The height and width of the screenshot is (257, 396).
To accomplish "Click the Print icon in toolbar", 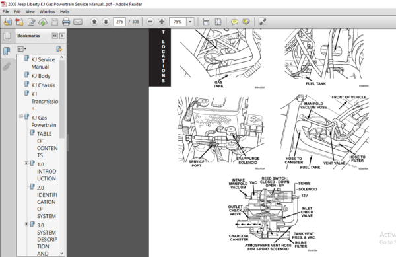I will (66, 22).
